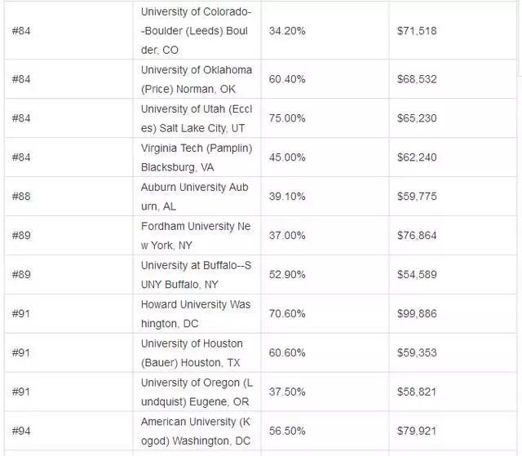Click University of Utah (Eccles) entry
This screenshot has height=456, width=522.
point(197,118)
